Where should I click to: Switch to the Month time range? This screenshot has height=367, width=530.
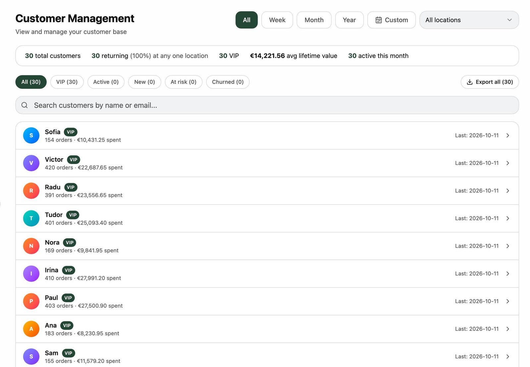pyautogui.click(x=314, y=20)
